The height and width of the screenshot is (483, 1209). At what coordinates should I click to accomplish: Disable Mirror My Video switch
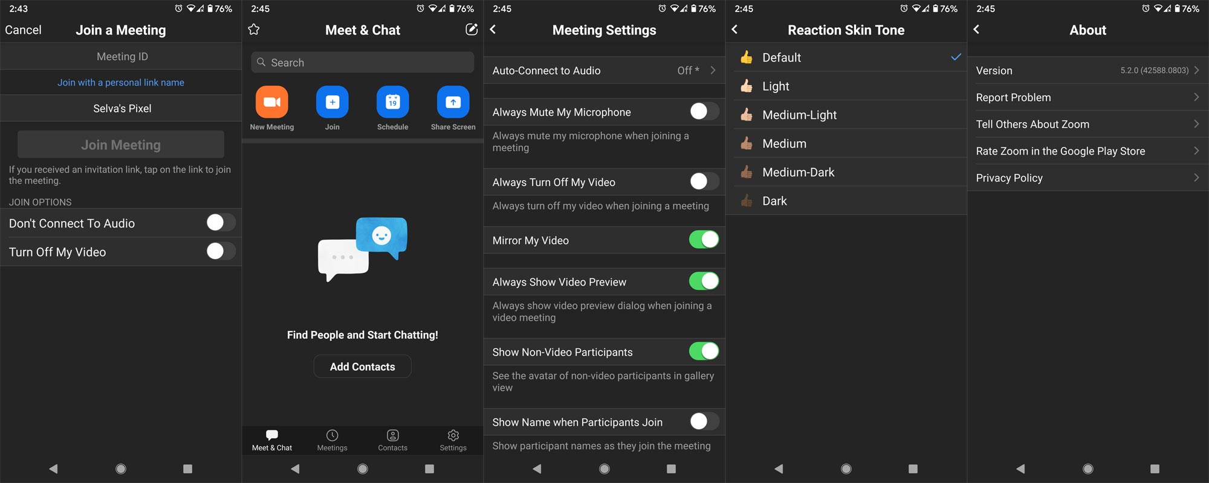point(704,240)
